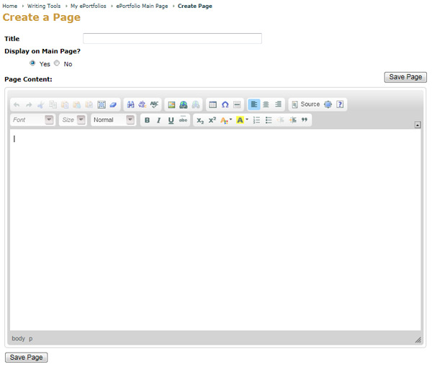The image size is (432, 367).
Task: Open the Normal paragraph format dropdown
Action: [x=114, y=120]
